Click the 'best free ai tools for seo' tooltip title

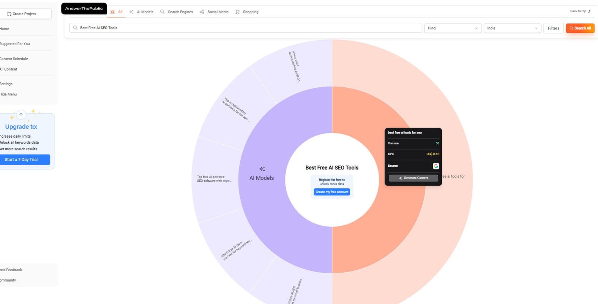pyautogui.click(x=405, y=132)
